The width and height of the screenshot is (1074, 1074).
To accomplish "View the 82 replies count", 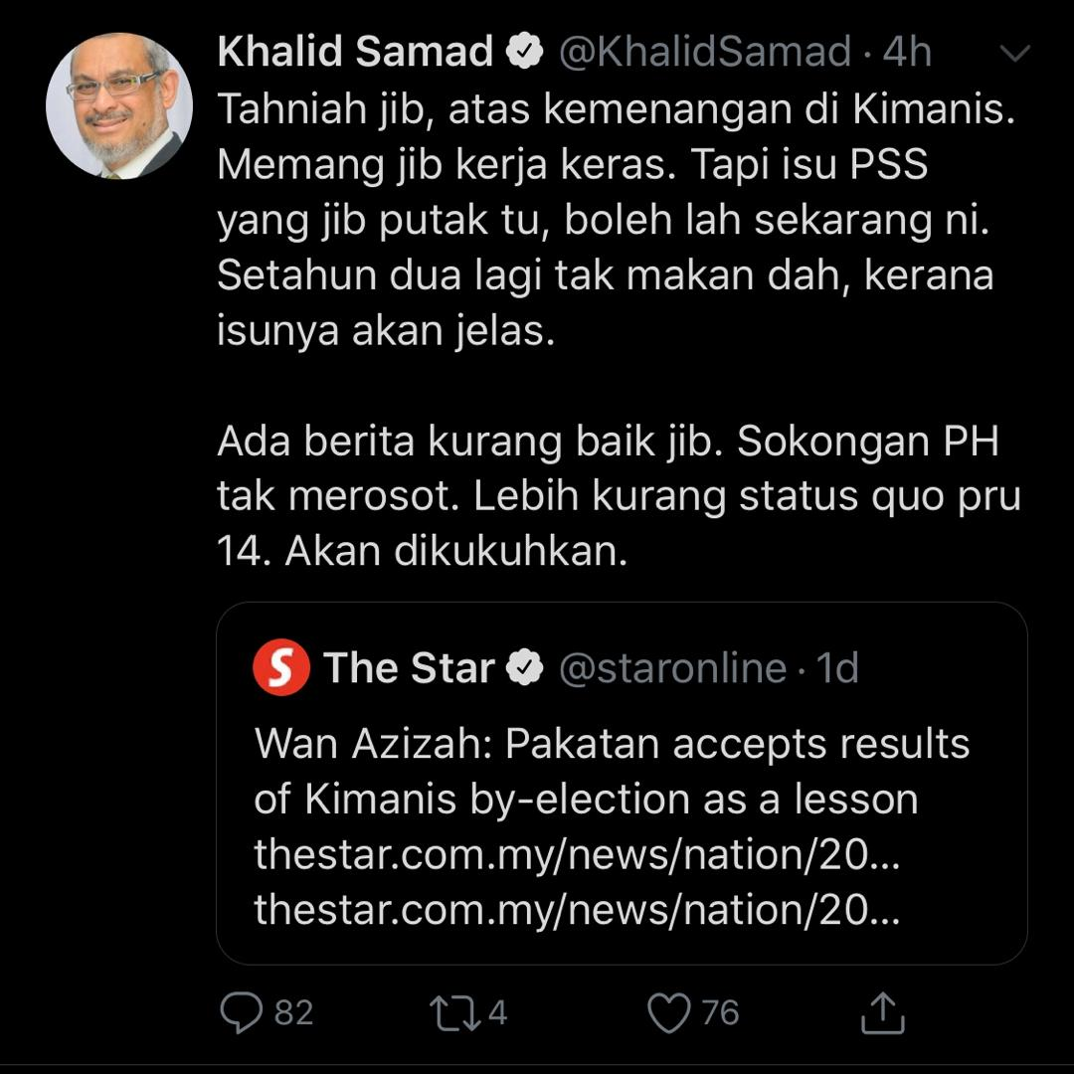I will (x=293, y=1013).
